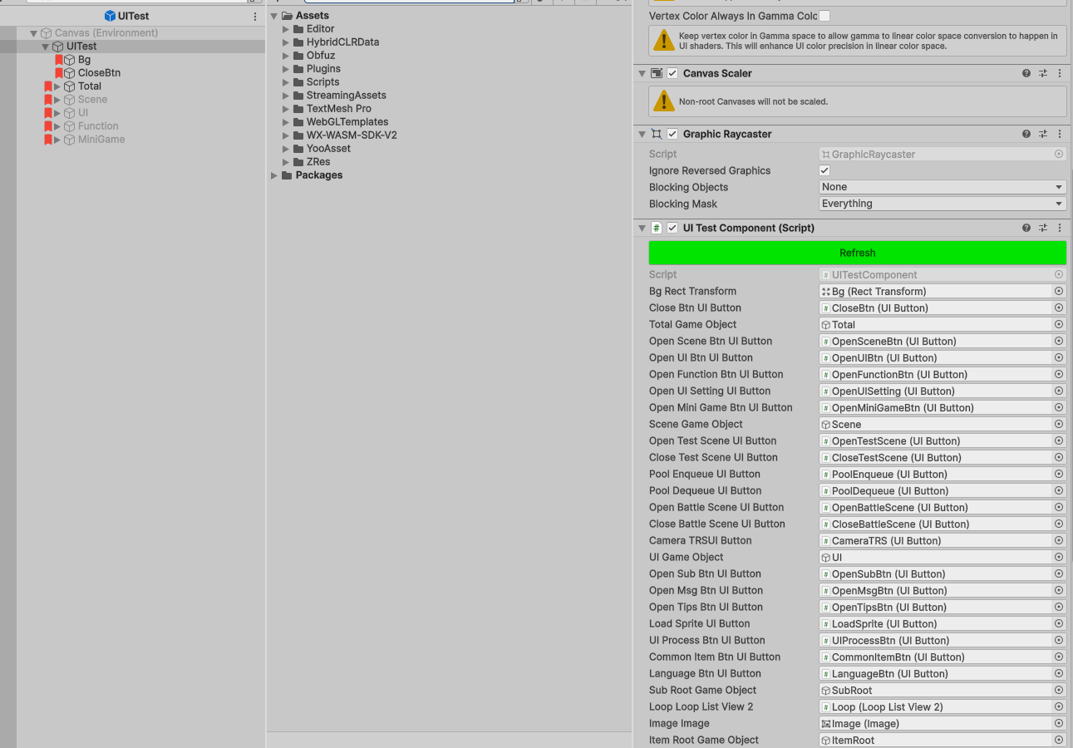Screen dimensions: 1073x748
Task: Open the Blocking Objects dropdown
Action: click(x=943, y=187)
